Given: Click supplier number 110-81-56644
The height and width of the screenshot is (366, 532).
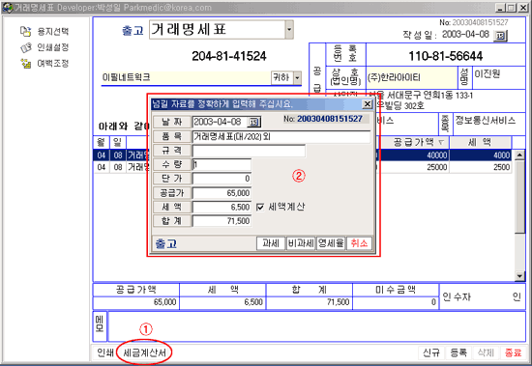Looking at the screenshot, I should point(446,56).
